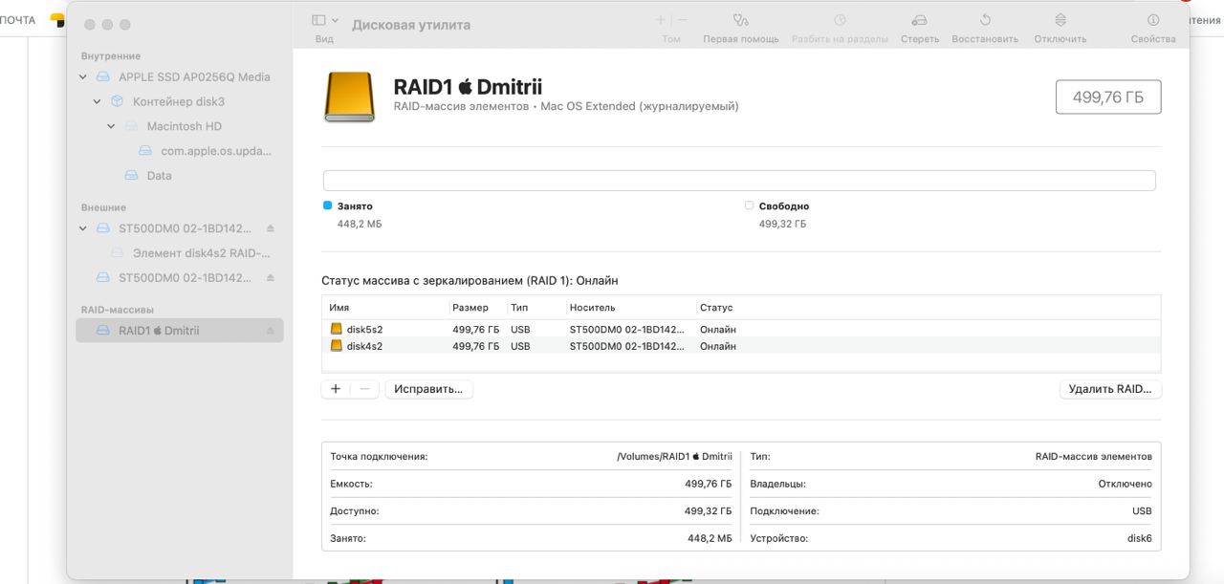Click the disk usage bar
The width and height of the screenshot is (1224, 584).
tap(739, 181)
